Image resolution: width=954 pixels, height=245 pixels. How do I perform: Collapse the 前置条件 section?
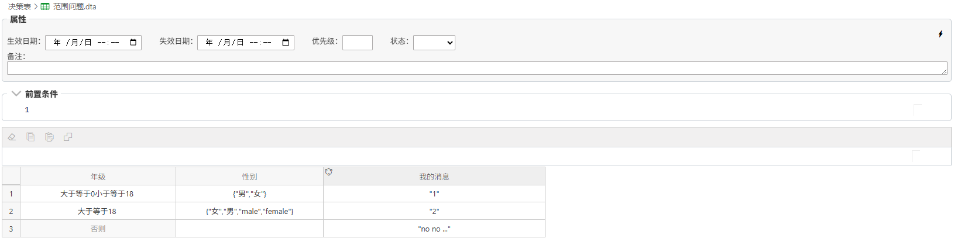click(16, 94)
